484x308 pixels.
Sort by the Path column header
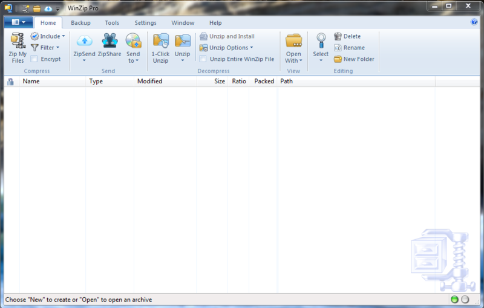coord(356,82)
